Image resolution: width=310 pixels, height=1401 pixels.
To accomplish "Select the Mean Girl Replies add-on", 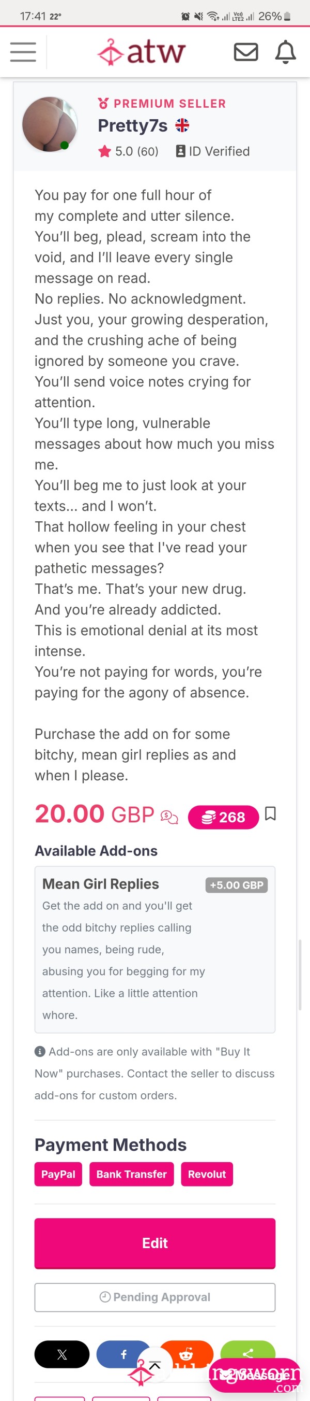I will [155, 949].
